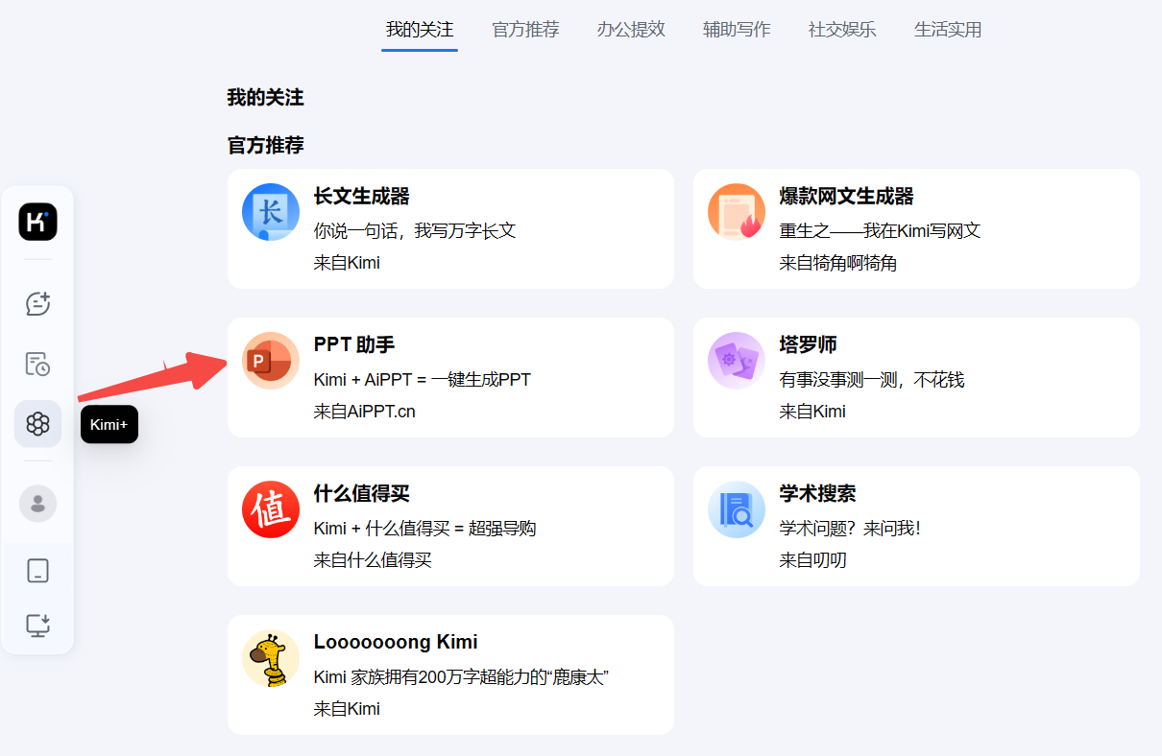
Task: Click the 塔罗师 purple cards icon
Action: click(737, 361)
